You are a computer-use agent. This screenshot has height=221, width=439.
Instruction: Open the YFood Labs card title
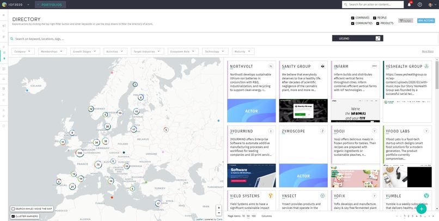pyautogui.click(x=398, y=131)
